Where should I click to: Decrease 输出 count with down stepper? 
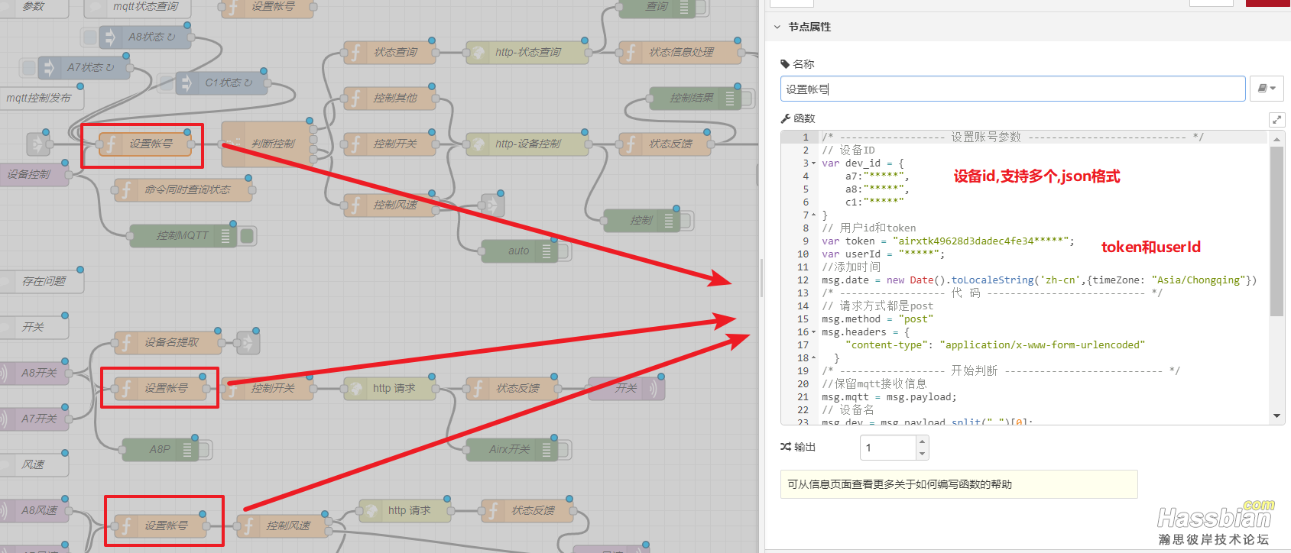(922, 454)
